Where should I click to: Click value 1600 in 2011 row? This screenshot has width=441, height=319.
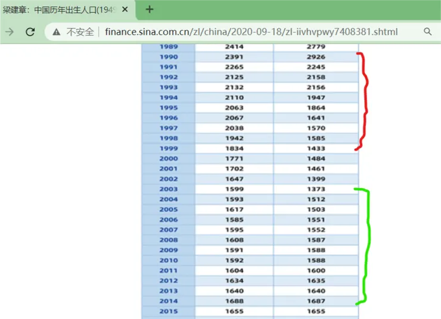(x=316, y=271)
